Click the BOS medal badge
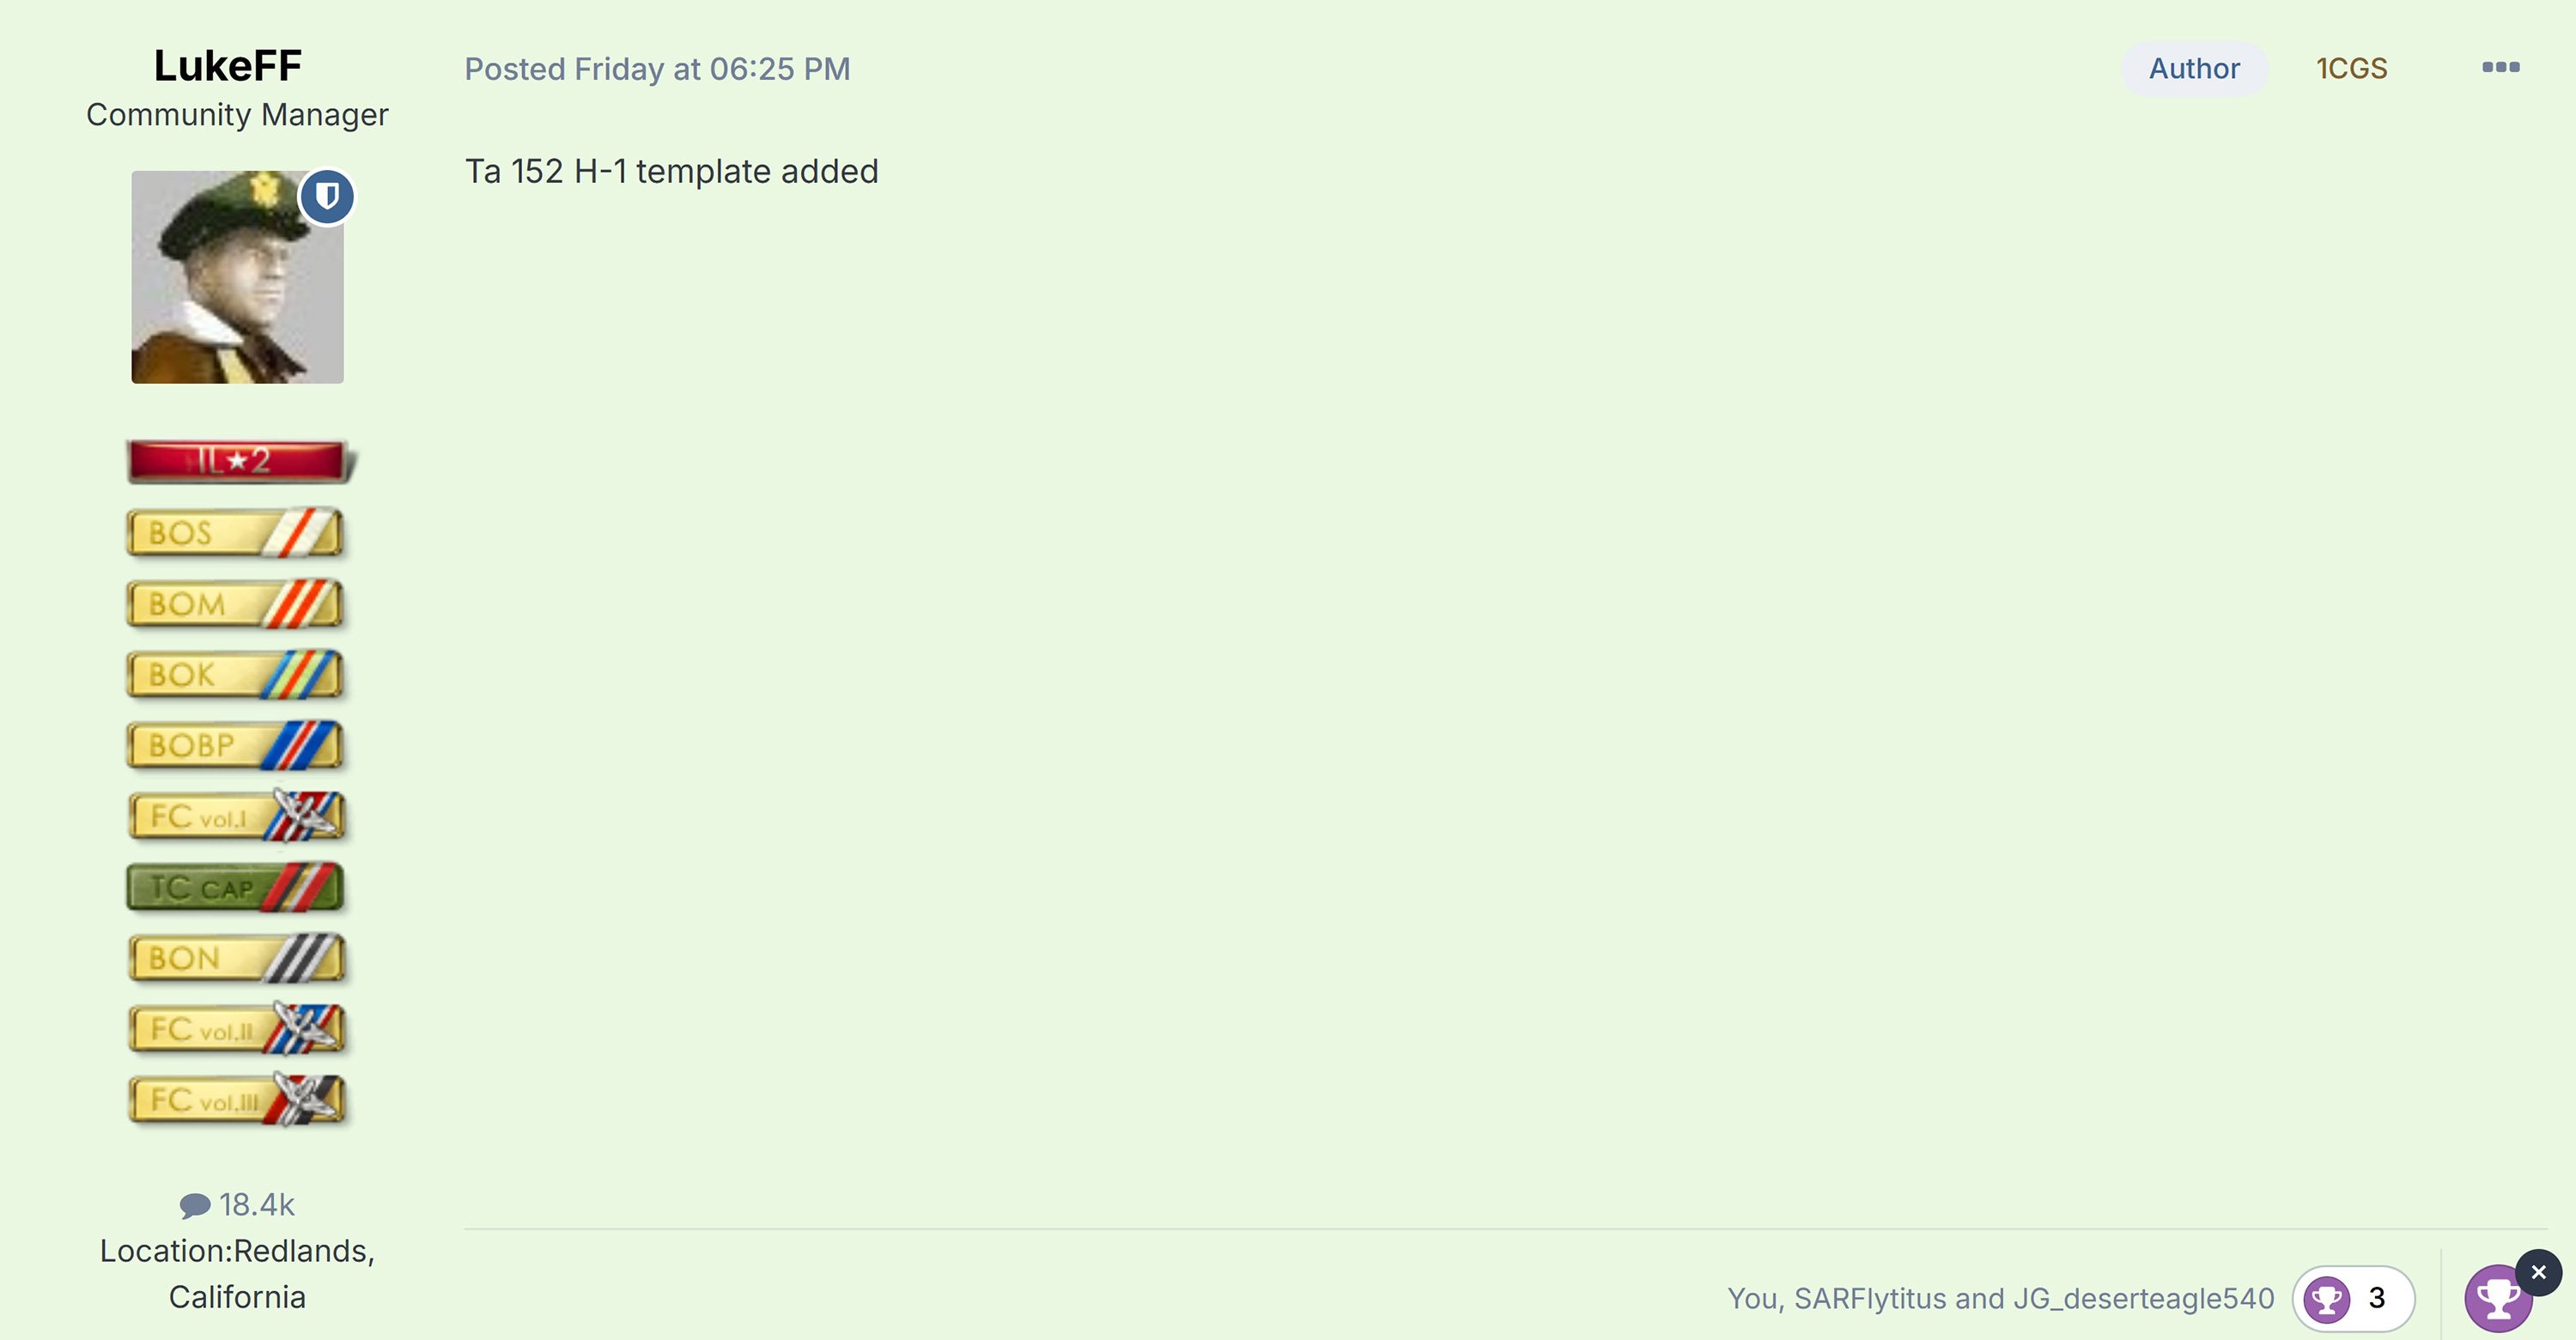This screenshot has height=1340, width=2576. (236, 532)
